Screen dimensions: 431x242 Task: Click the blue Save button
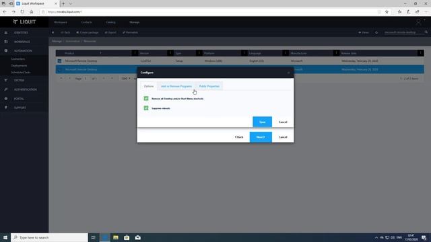262,122
